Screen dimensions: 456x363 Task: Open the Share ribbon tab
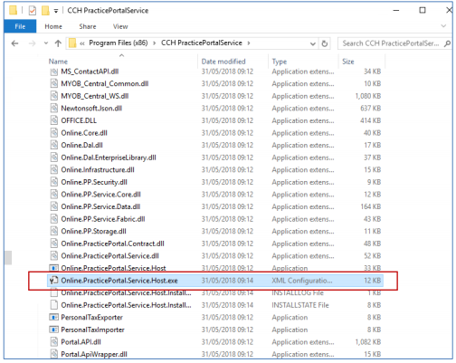click(x=88, y=26)
